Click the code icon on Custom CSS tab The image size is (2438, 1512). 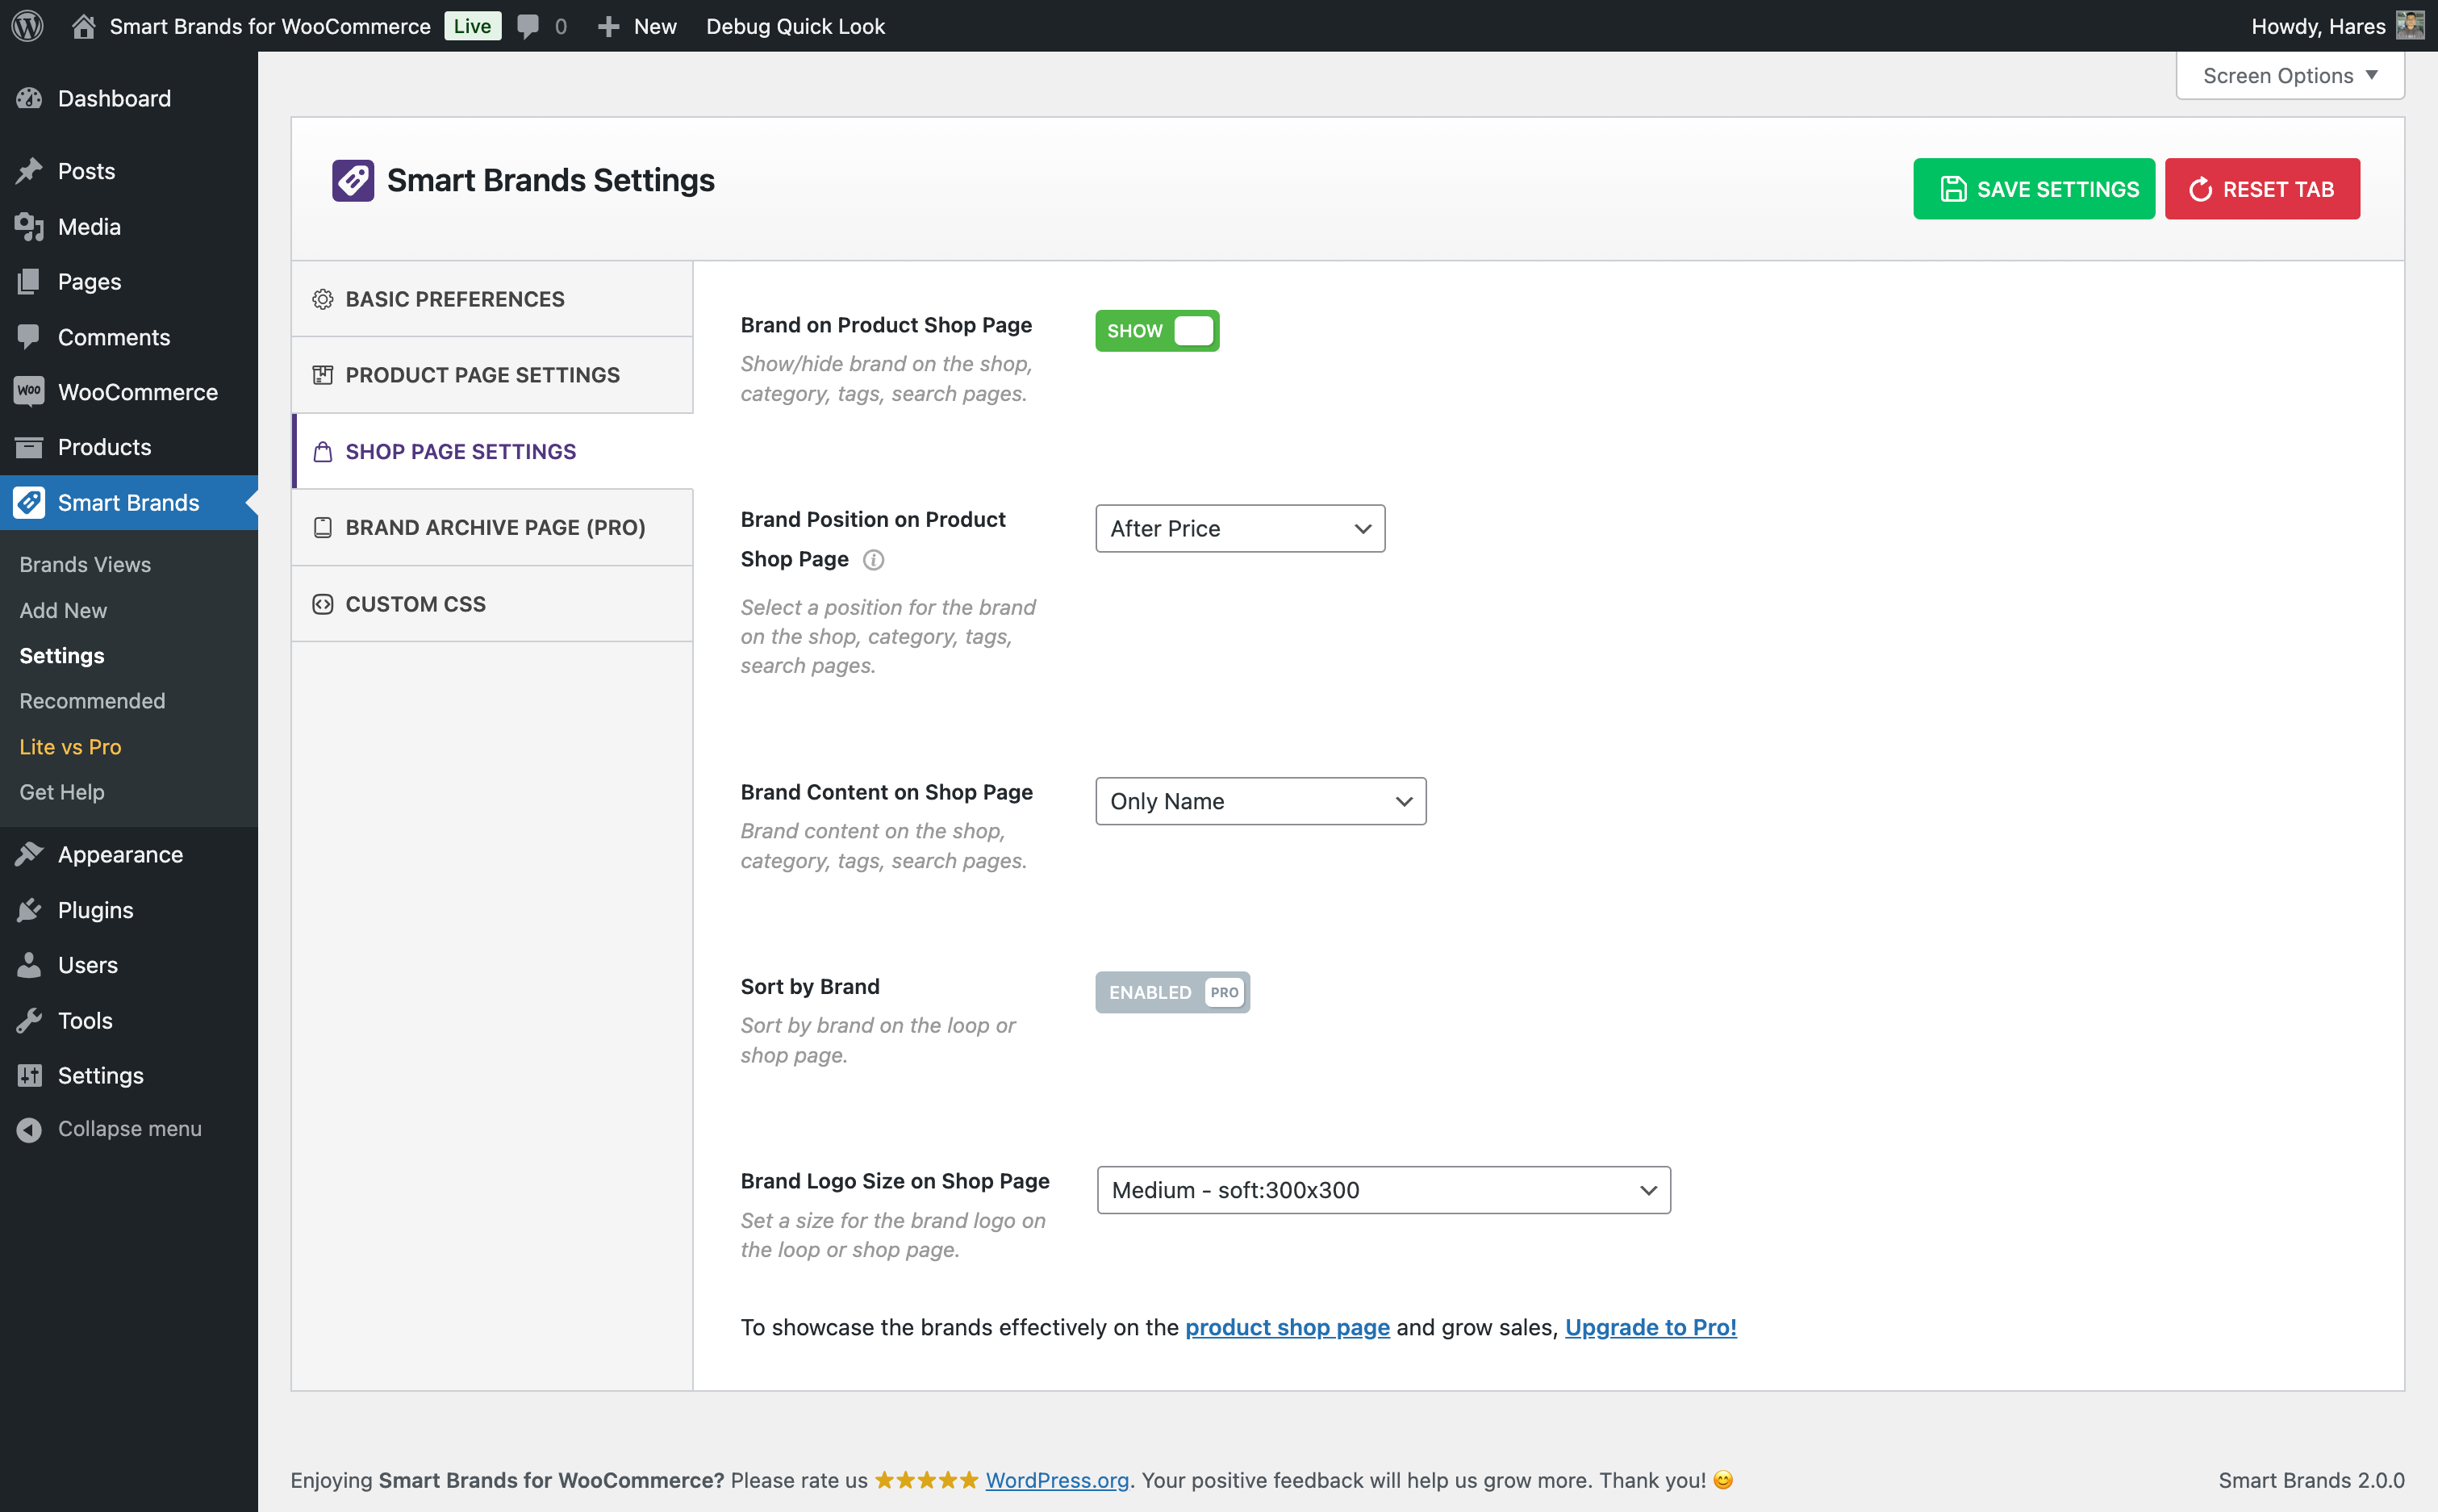tap(322, 604)
